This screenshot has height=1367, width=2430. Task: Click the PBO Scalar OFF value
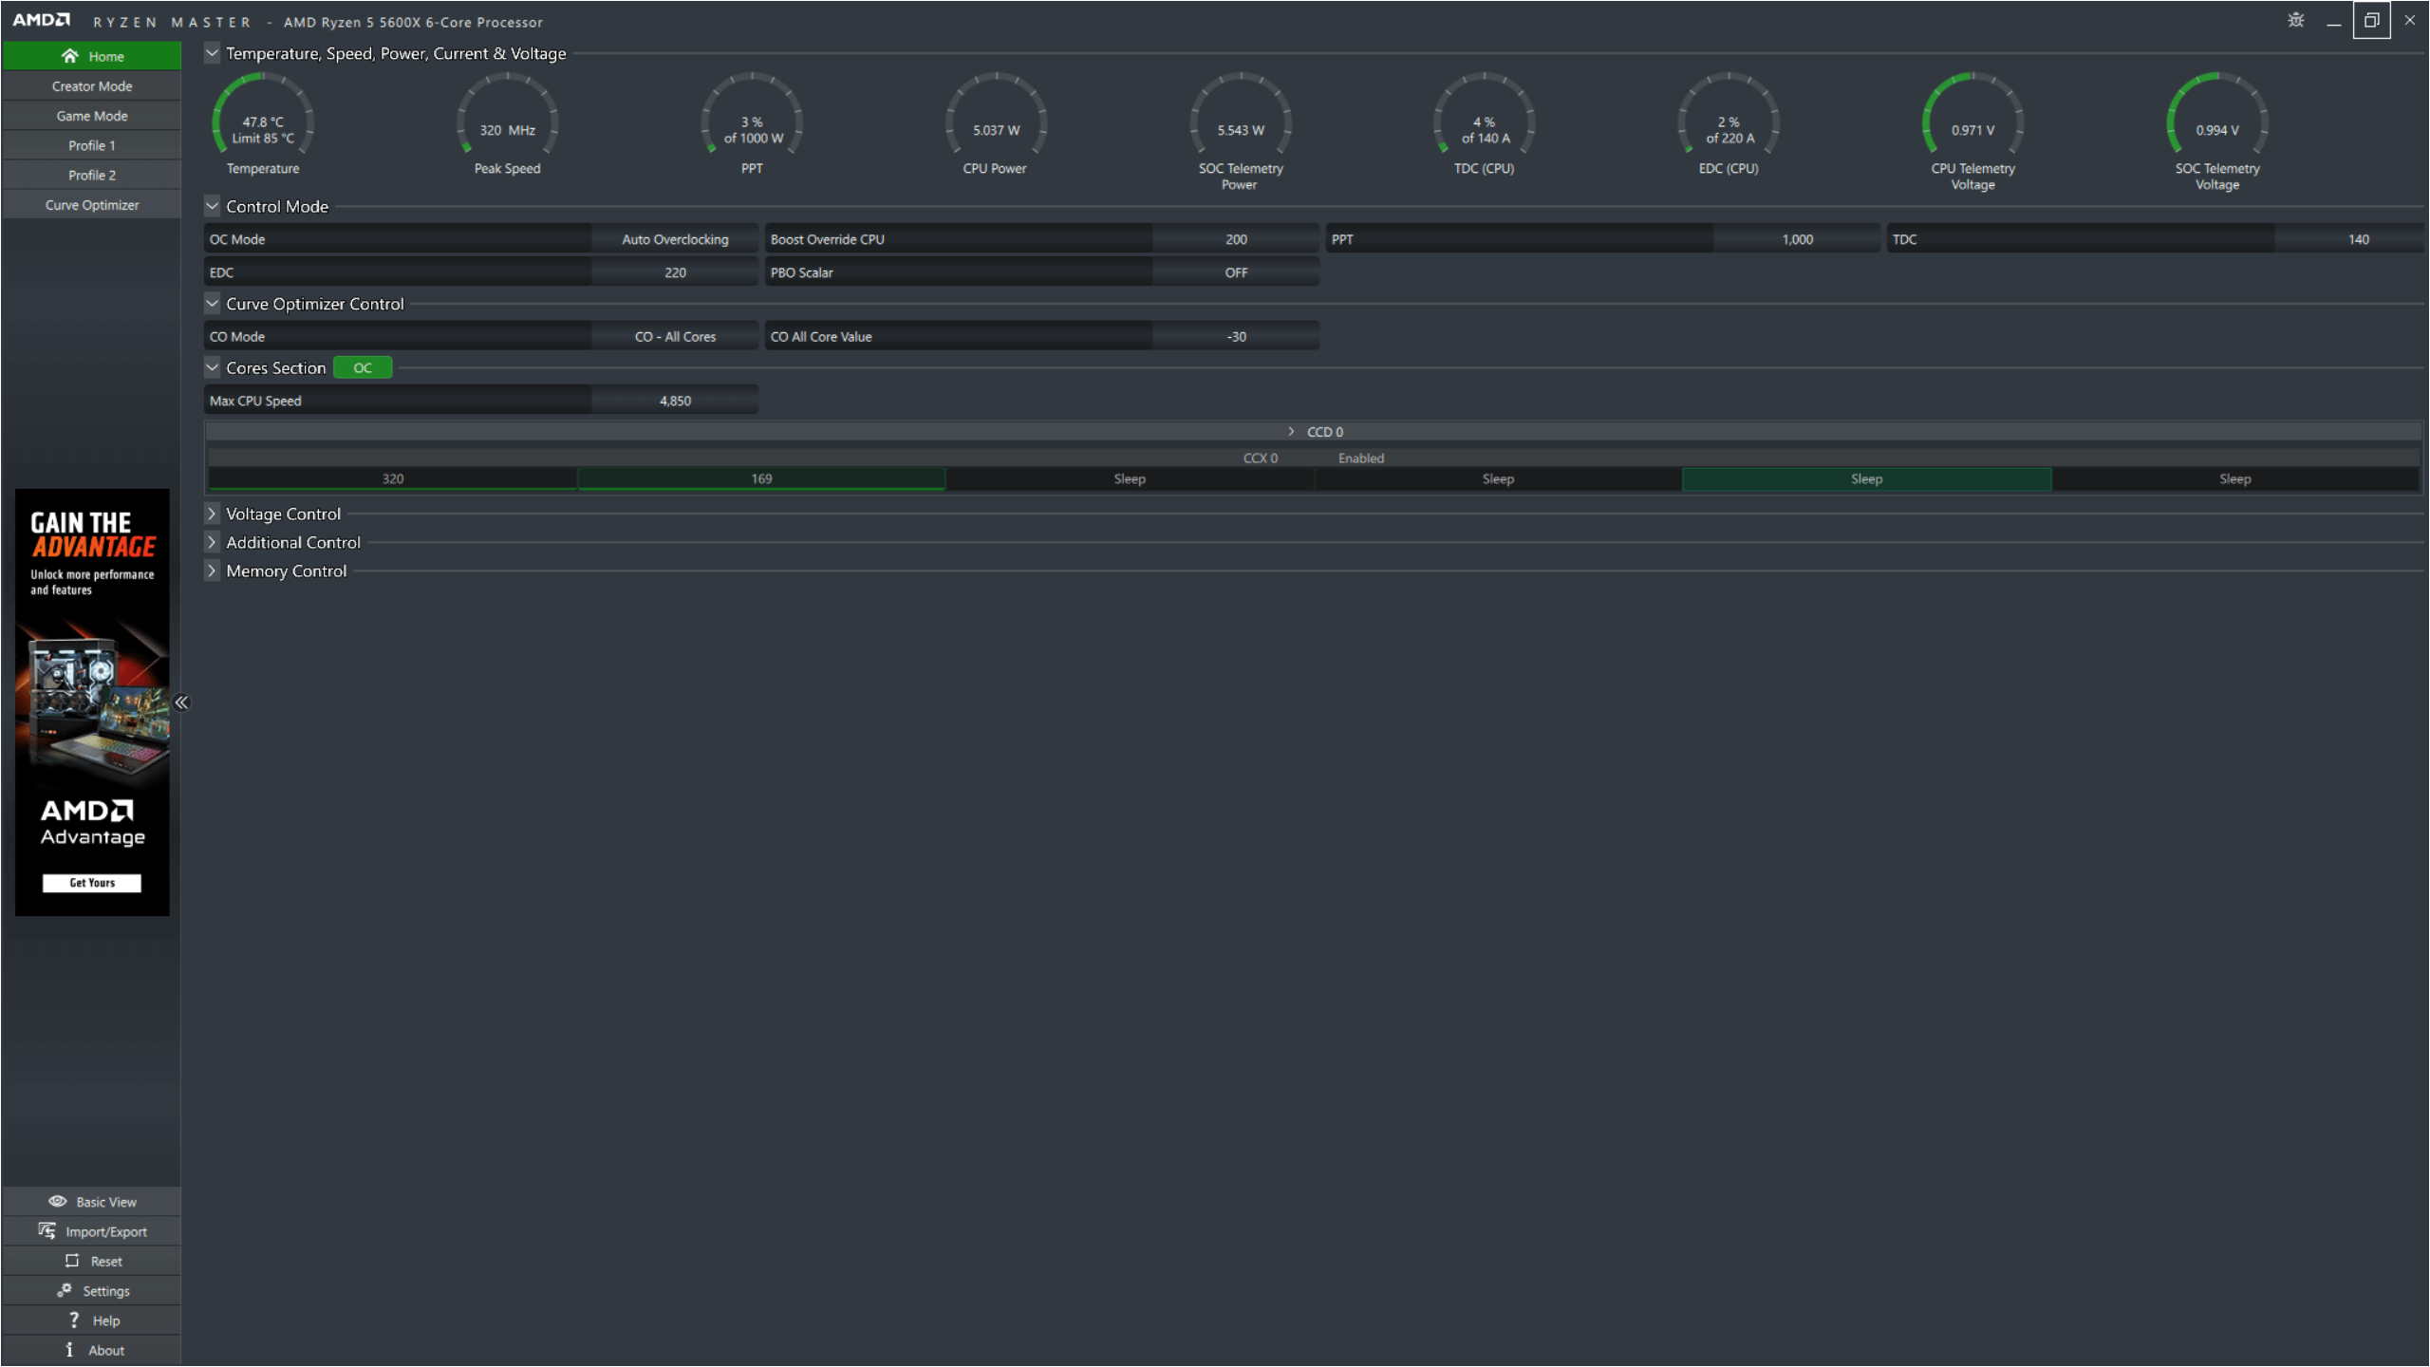[x=1236, y=272]
